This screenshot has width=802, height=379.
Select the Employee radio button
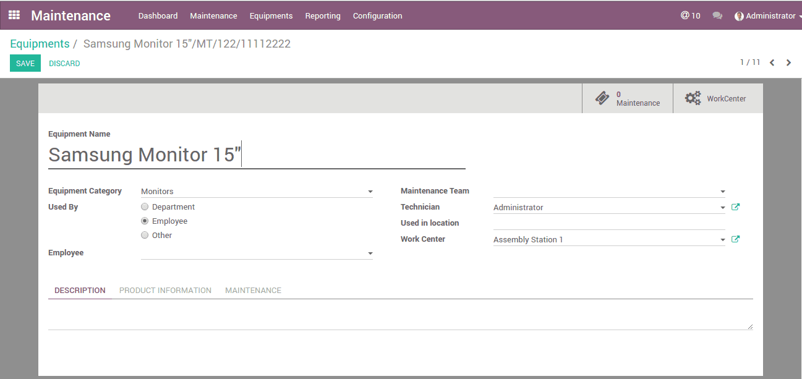[x=145, y=221]
